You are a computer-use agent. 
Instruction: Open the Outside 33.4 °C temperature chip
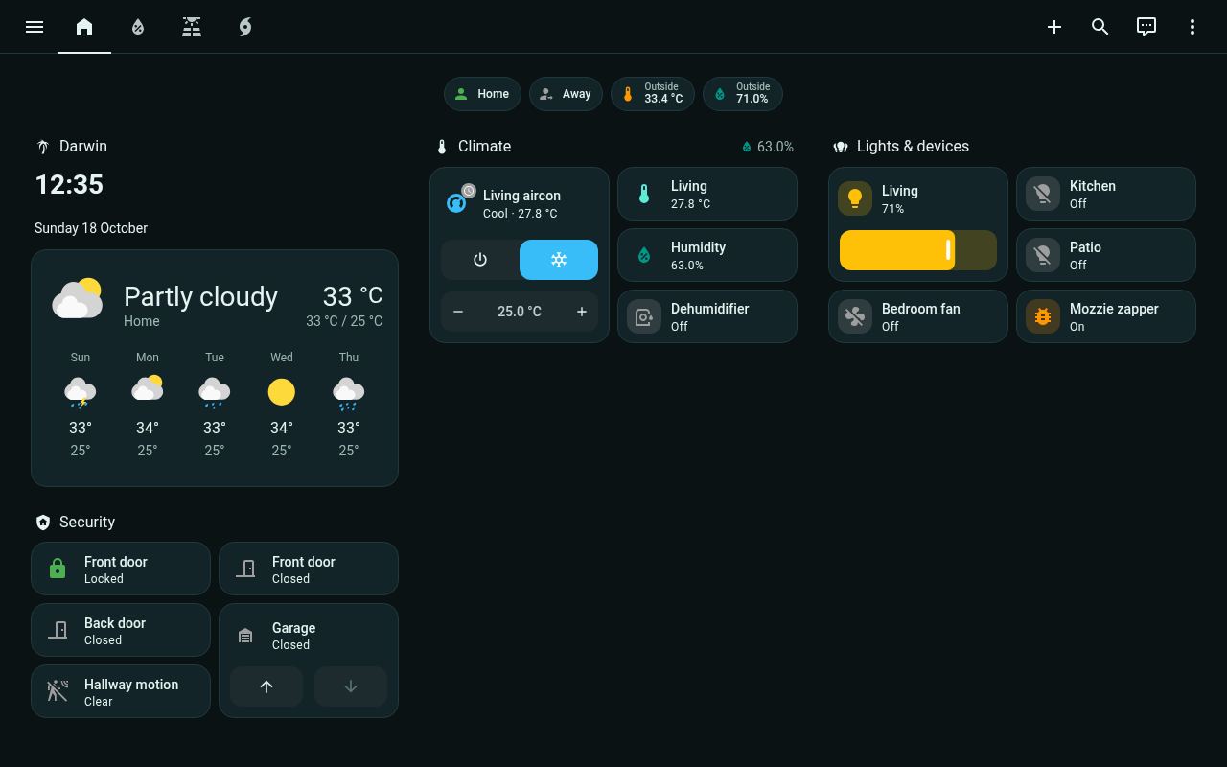pos(653,94)
